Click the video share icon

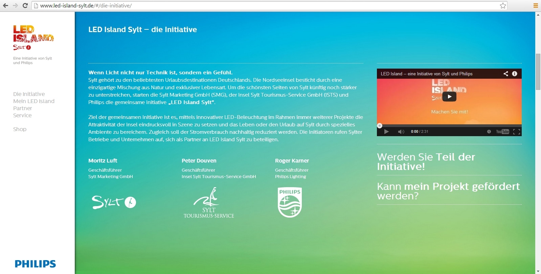[x=506, y=74]
